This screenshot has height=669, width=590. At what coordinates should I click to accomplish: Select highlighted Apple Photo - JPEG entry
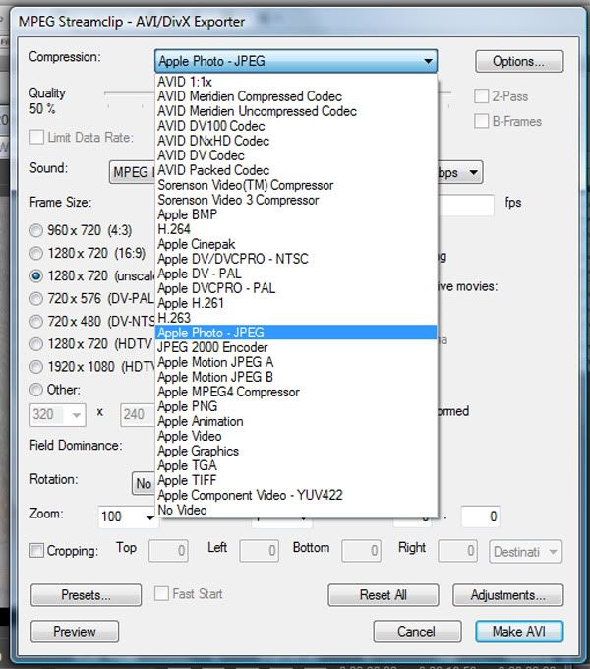[296, 333]
